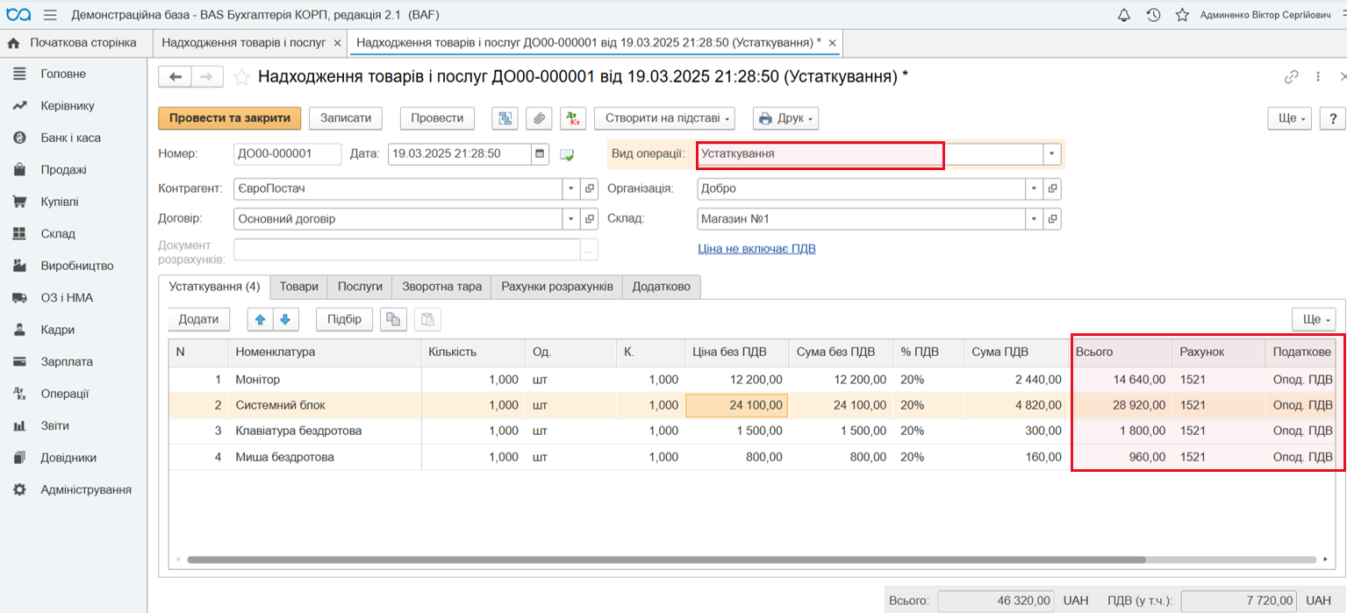Click the paperclip attached files icon

pyautogui.click(x=539, y=118)
